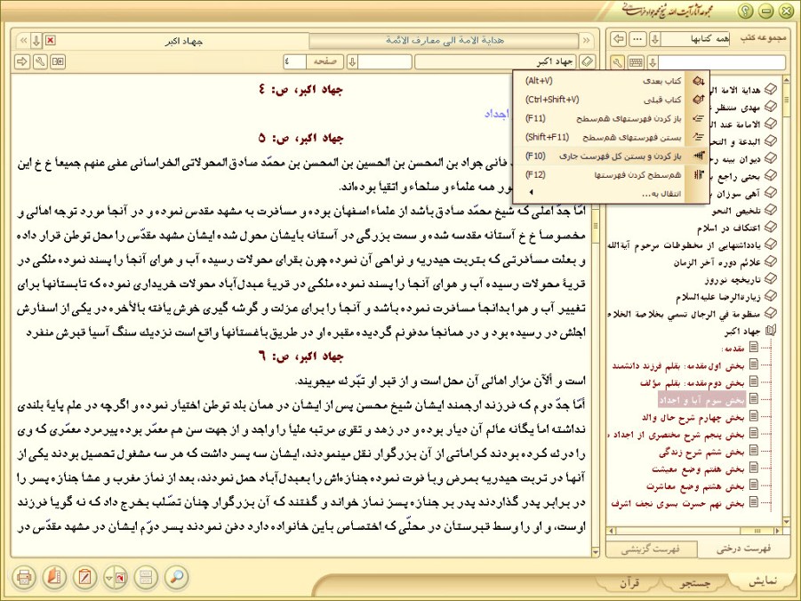Select بخش هشتم وضع معاشرت
The height and width of the screenshot is (601, 801).
695,485
